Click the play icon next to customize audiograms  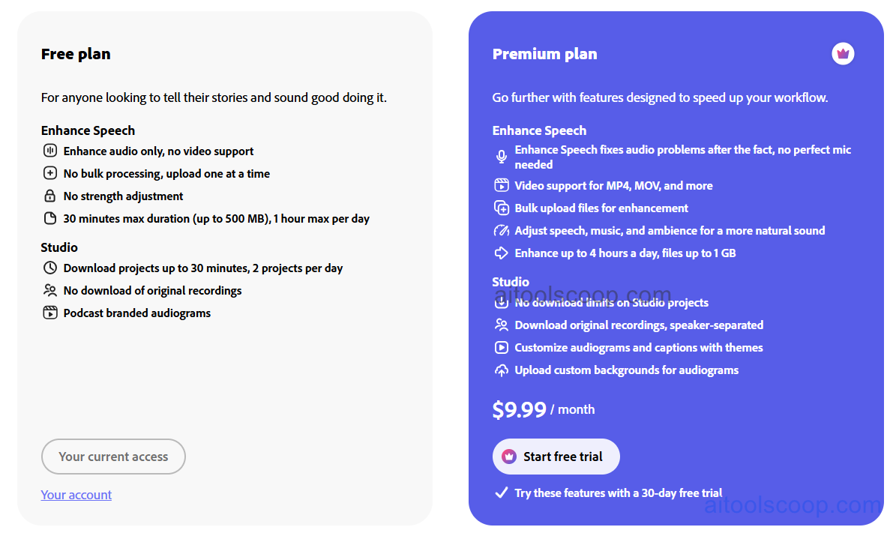click(x=501, y=347)
